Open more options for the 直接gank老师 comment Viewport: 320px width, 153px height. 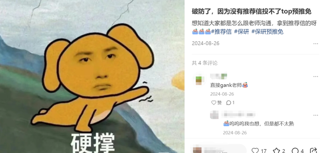[x=316, y=76]
